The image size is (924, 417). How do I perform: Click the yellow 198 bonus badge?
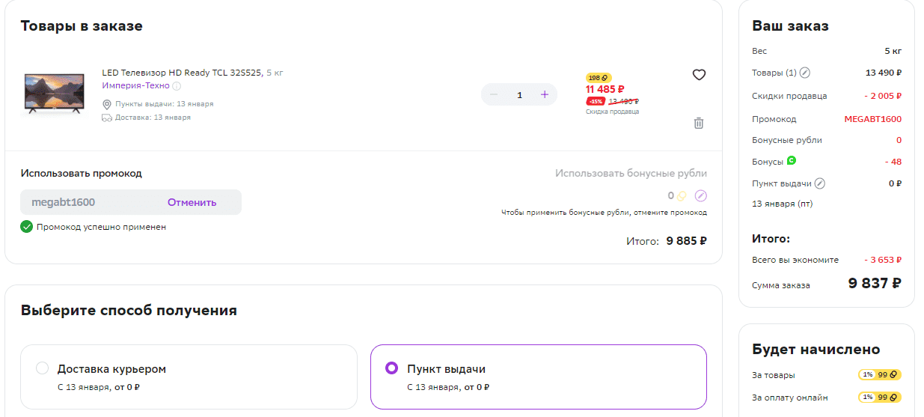tap(599, 78)
